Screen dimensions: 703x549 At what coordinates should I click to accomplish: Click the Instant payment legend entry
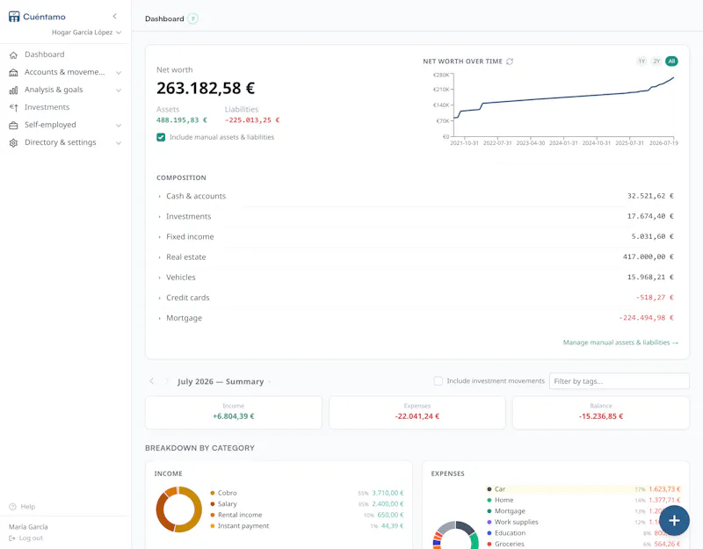pos(307,525)
